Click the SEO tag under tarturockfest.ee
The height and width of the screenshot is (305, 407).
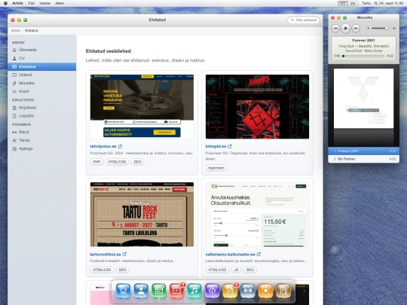[122, 270]
